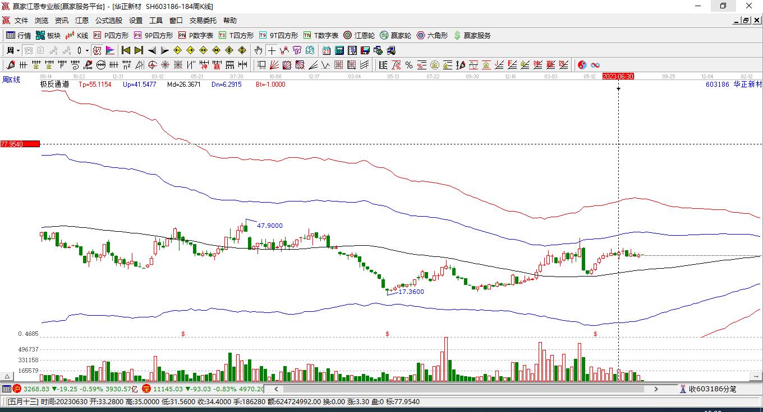Click the 77.9540 price axis label
The height and width of the screenshot is (412, 763).
click(20, 144)
